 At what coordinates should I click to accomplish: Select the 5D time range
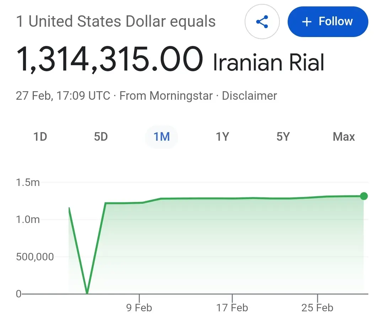pyautogui.click(x=101, y=137)
